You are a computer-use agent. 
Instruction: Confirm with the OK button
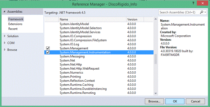coord(175,101)
